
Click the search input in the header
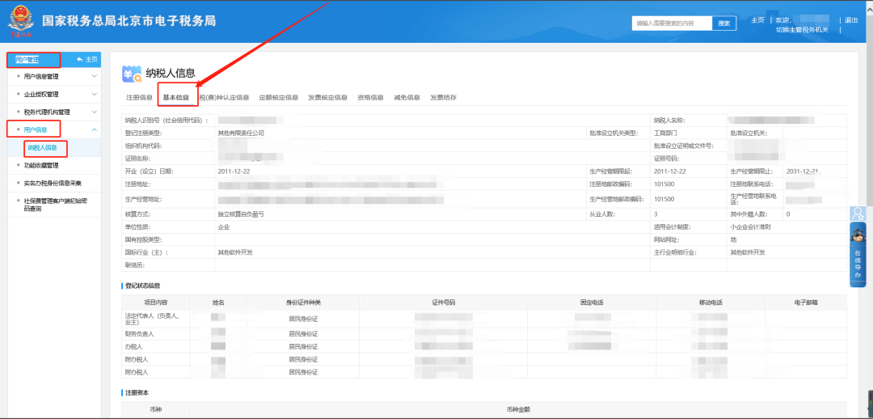pos(672,23)
